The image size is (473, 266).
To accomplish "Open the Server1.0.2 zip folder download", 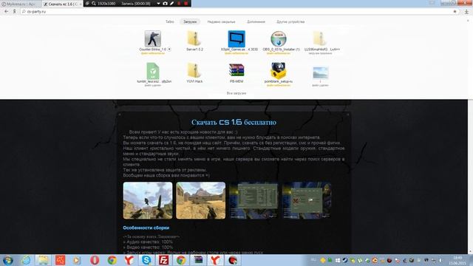I will pyautogui.click(x=194, y=38).
